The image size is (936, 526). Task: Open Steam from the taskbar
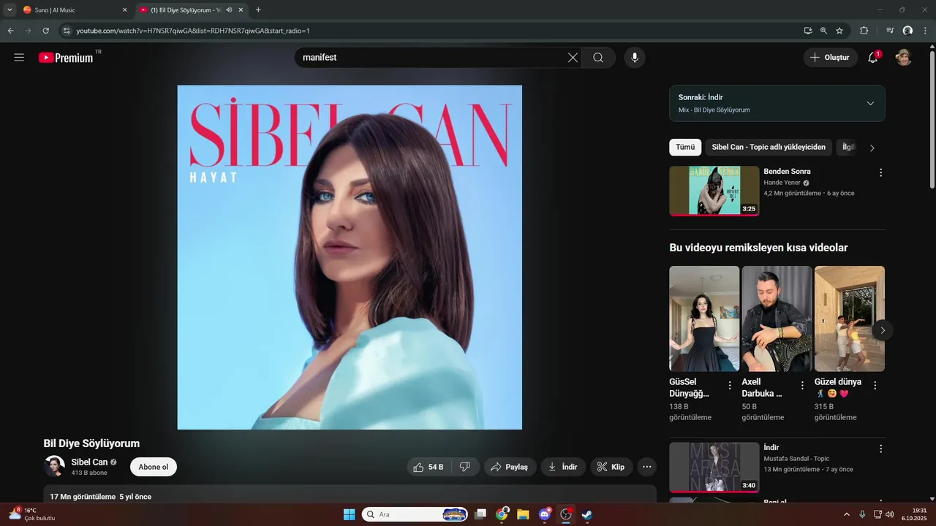coord(586,514)
